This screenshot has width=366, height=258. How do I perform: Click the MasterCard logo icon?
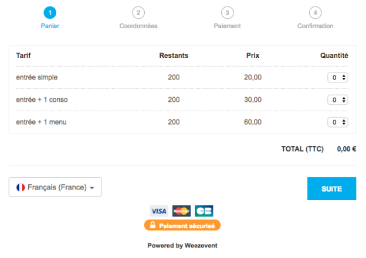point(182,211)
